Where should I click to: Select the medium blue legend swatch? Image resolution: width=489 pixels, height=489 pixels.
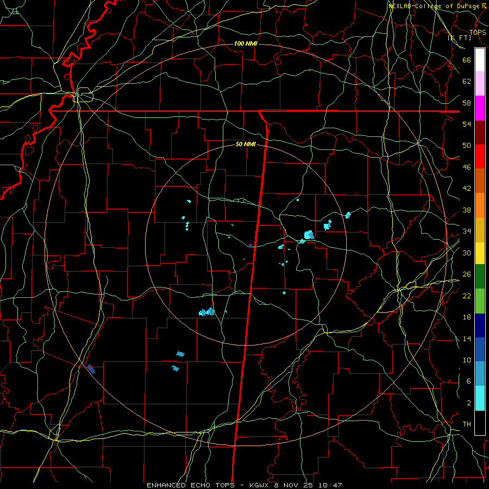point(480,349)
